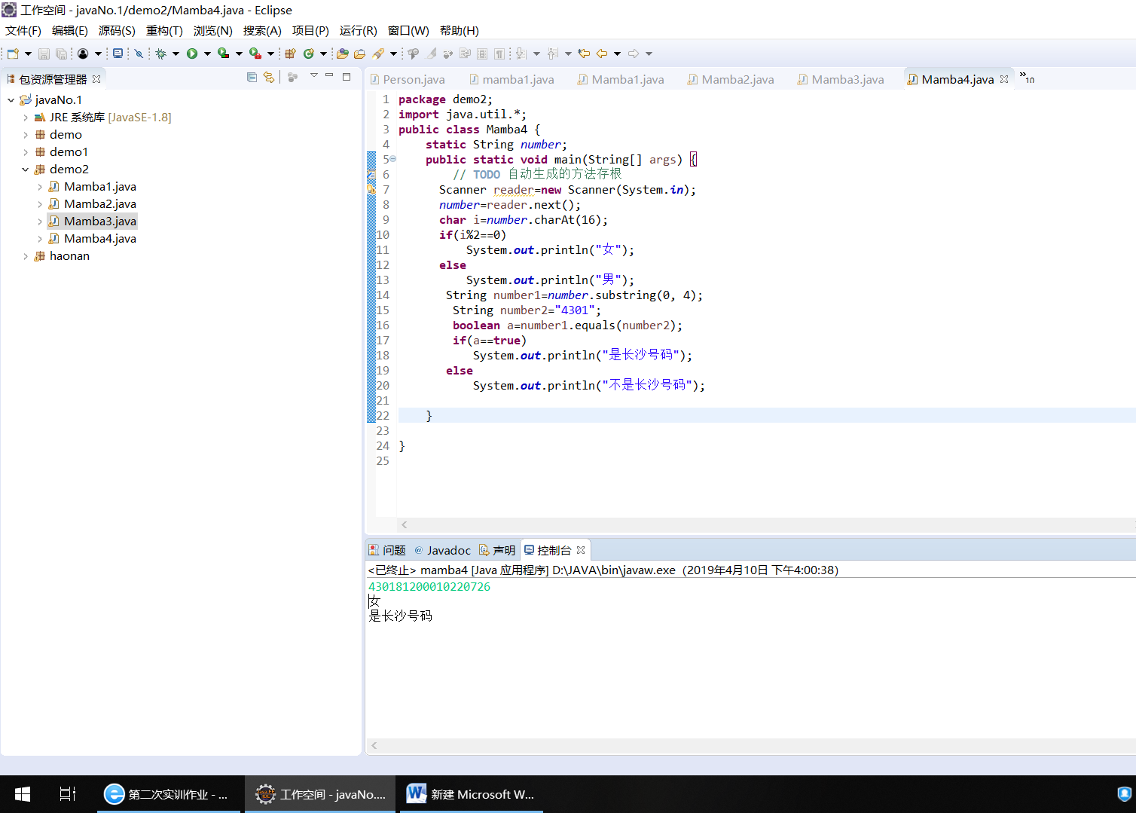Switch to the 声明 tab

point(497,550)
